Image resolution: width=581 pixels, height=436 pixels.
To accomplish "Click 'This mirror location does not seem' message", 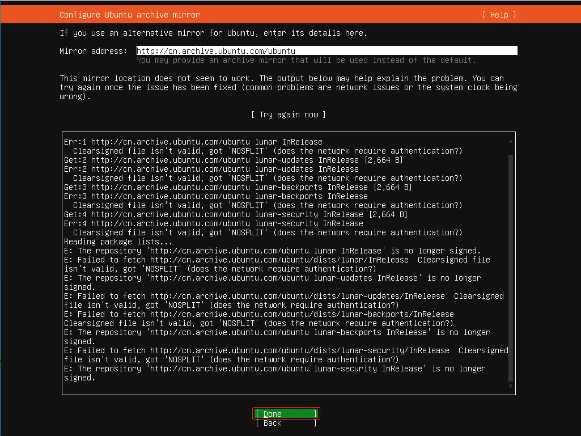I will click(x=289, y=87).
